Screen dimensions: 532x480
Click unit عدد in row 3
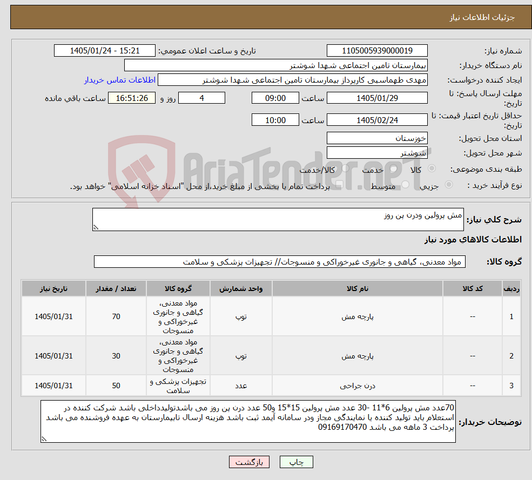[241, 386]
